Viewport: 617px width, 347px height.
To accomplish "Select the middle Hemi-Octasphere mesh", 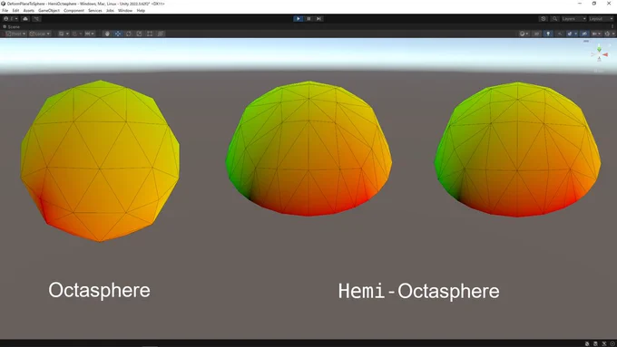I will coord(308,149).
